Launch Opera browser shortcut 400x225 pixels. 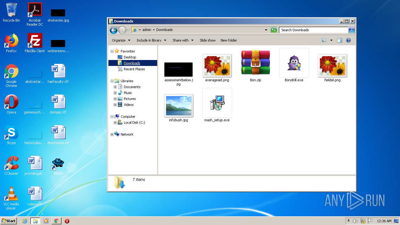11,104
